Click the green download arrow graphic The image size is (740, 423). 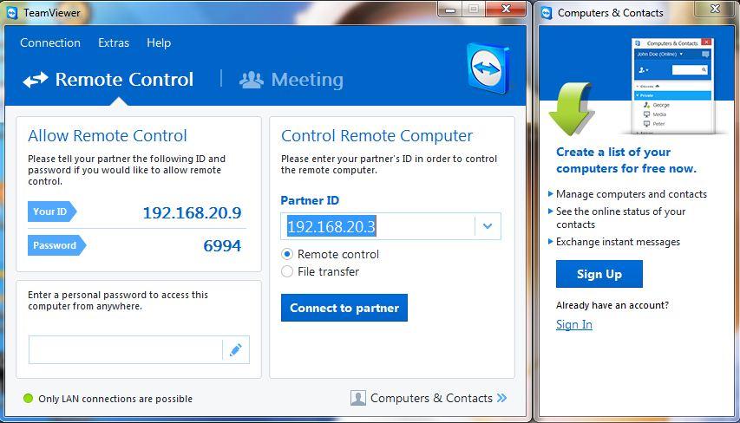571,109
